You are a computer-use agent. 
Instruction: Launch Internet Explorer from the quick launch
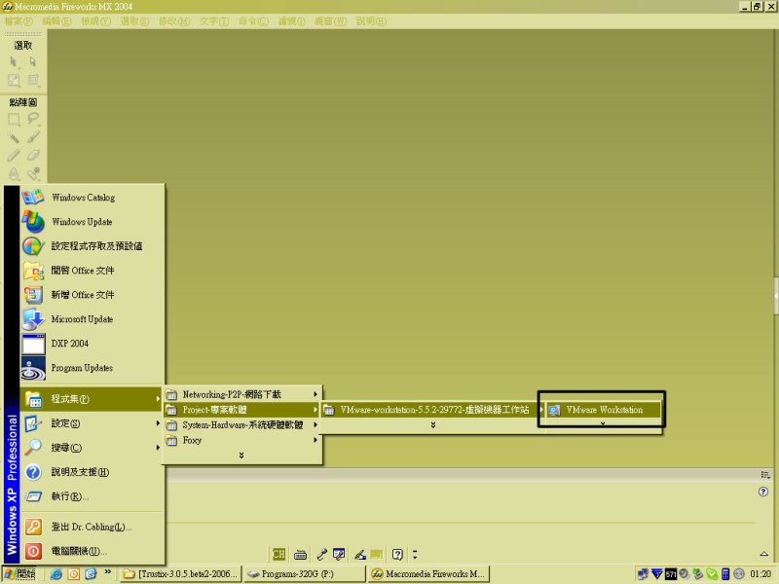[56, 574]
